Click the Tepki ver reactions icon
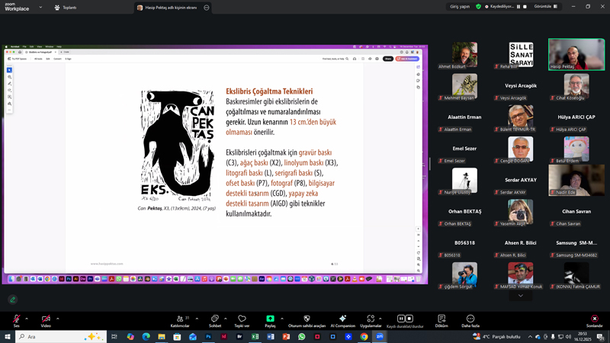 242,319
